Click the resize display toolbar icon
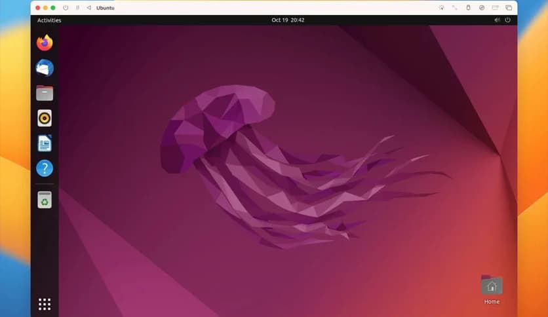 454,8
